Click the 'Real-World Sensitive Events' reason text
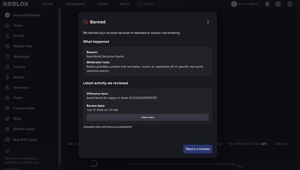 click(105, 56)
